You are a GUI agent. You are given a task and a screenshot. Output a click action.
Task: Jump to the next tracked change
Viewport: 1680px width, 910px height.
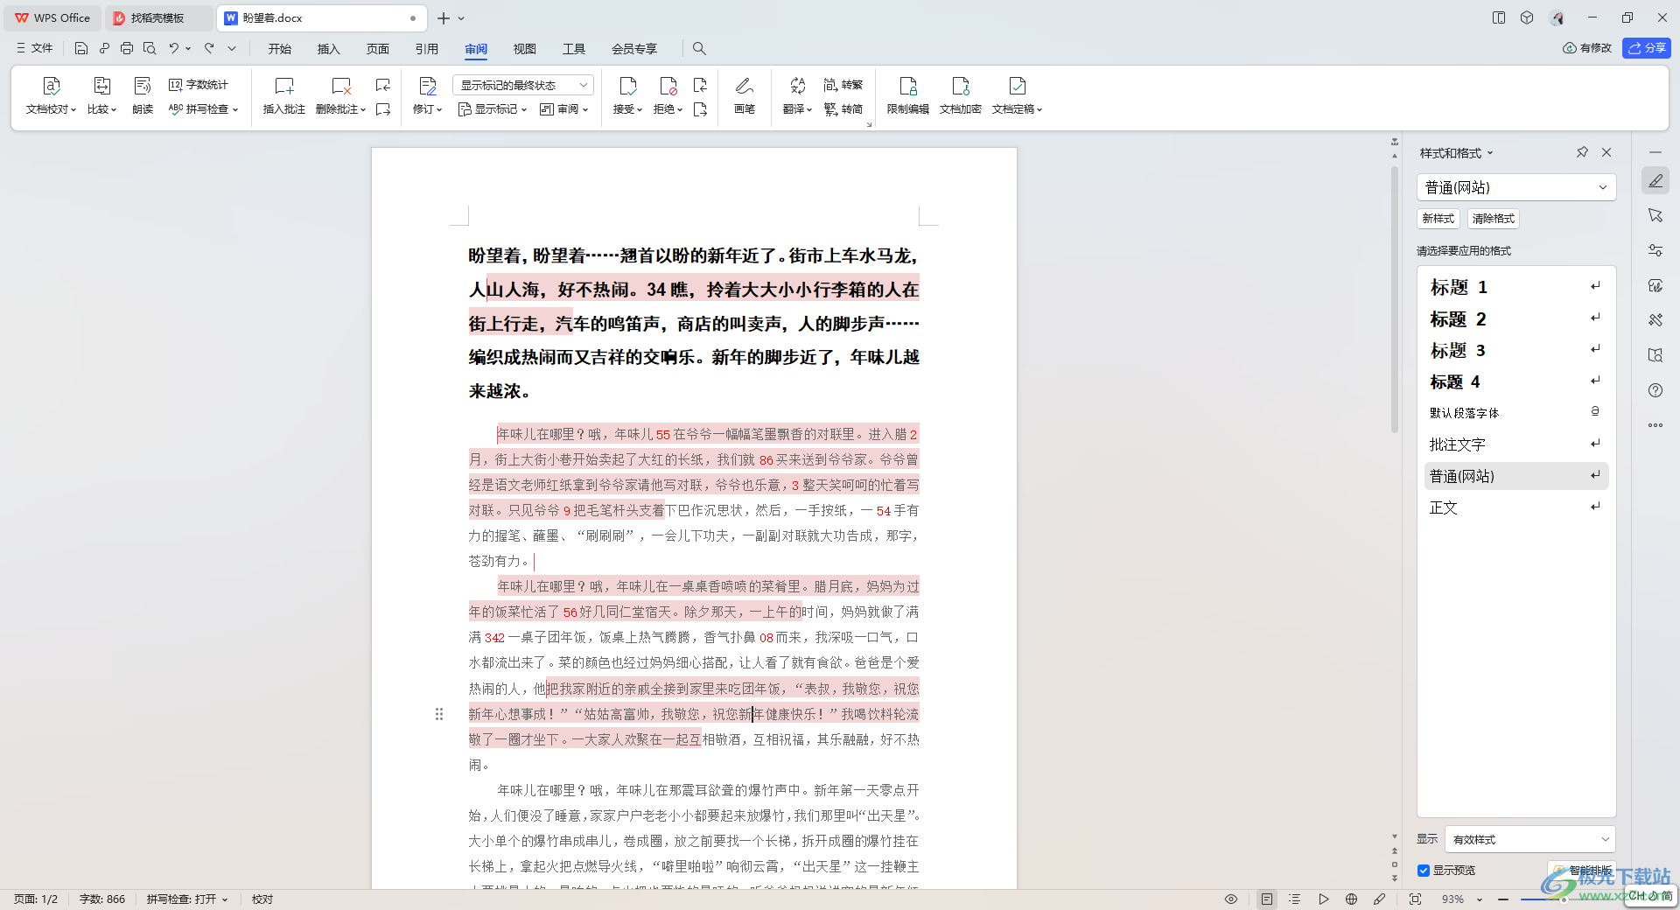(x=700, y=109)
